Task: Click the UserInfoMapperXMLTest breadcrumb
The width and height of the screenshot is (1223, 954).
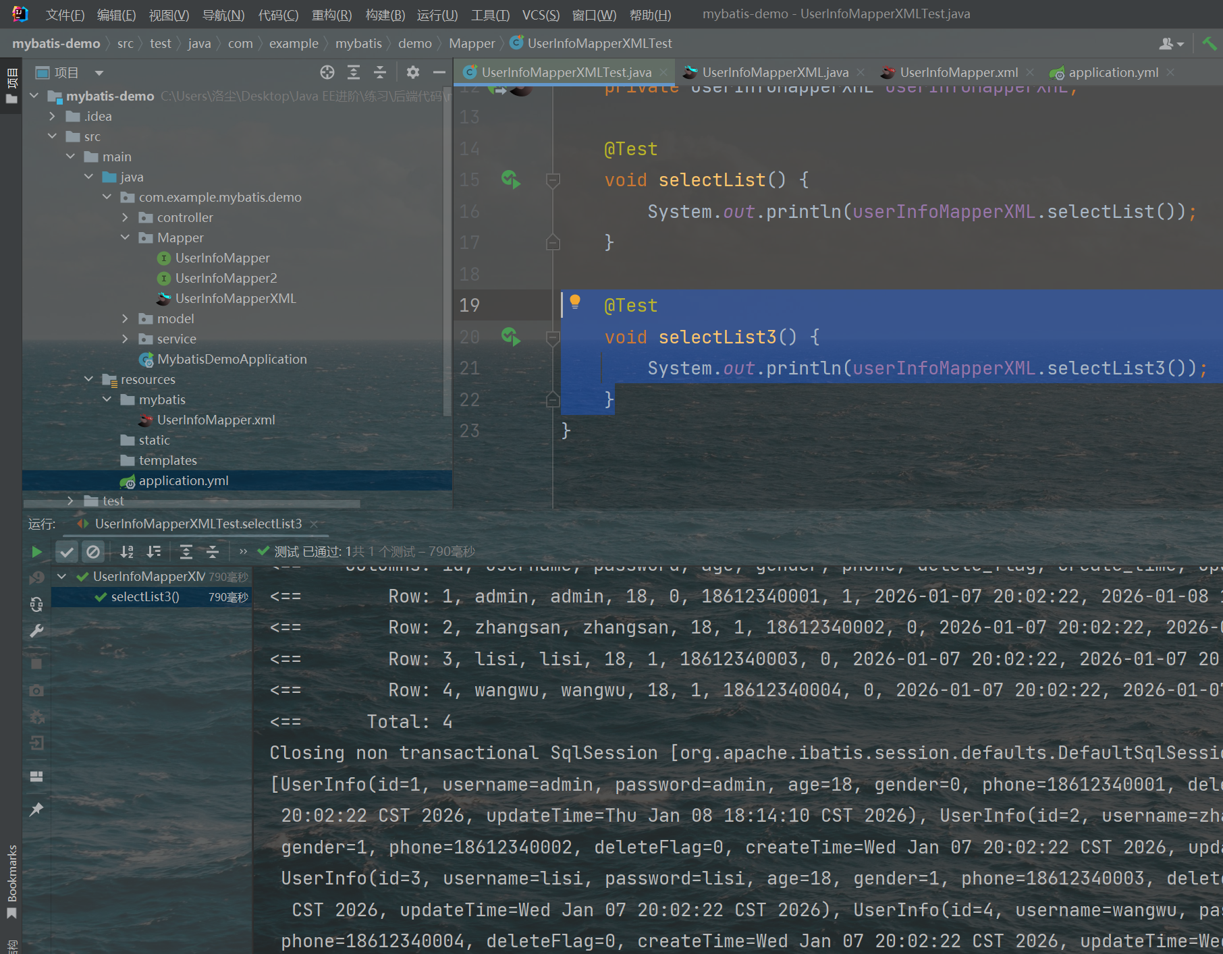Action: (x=599, y=44)
